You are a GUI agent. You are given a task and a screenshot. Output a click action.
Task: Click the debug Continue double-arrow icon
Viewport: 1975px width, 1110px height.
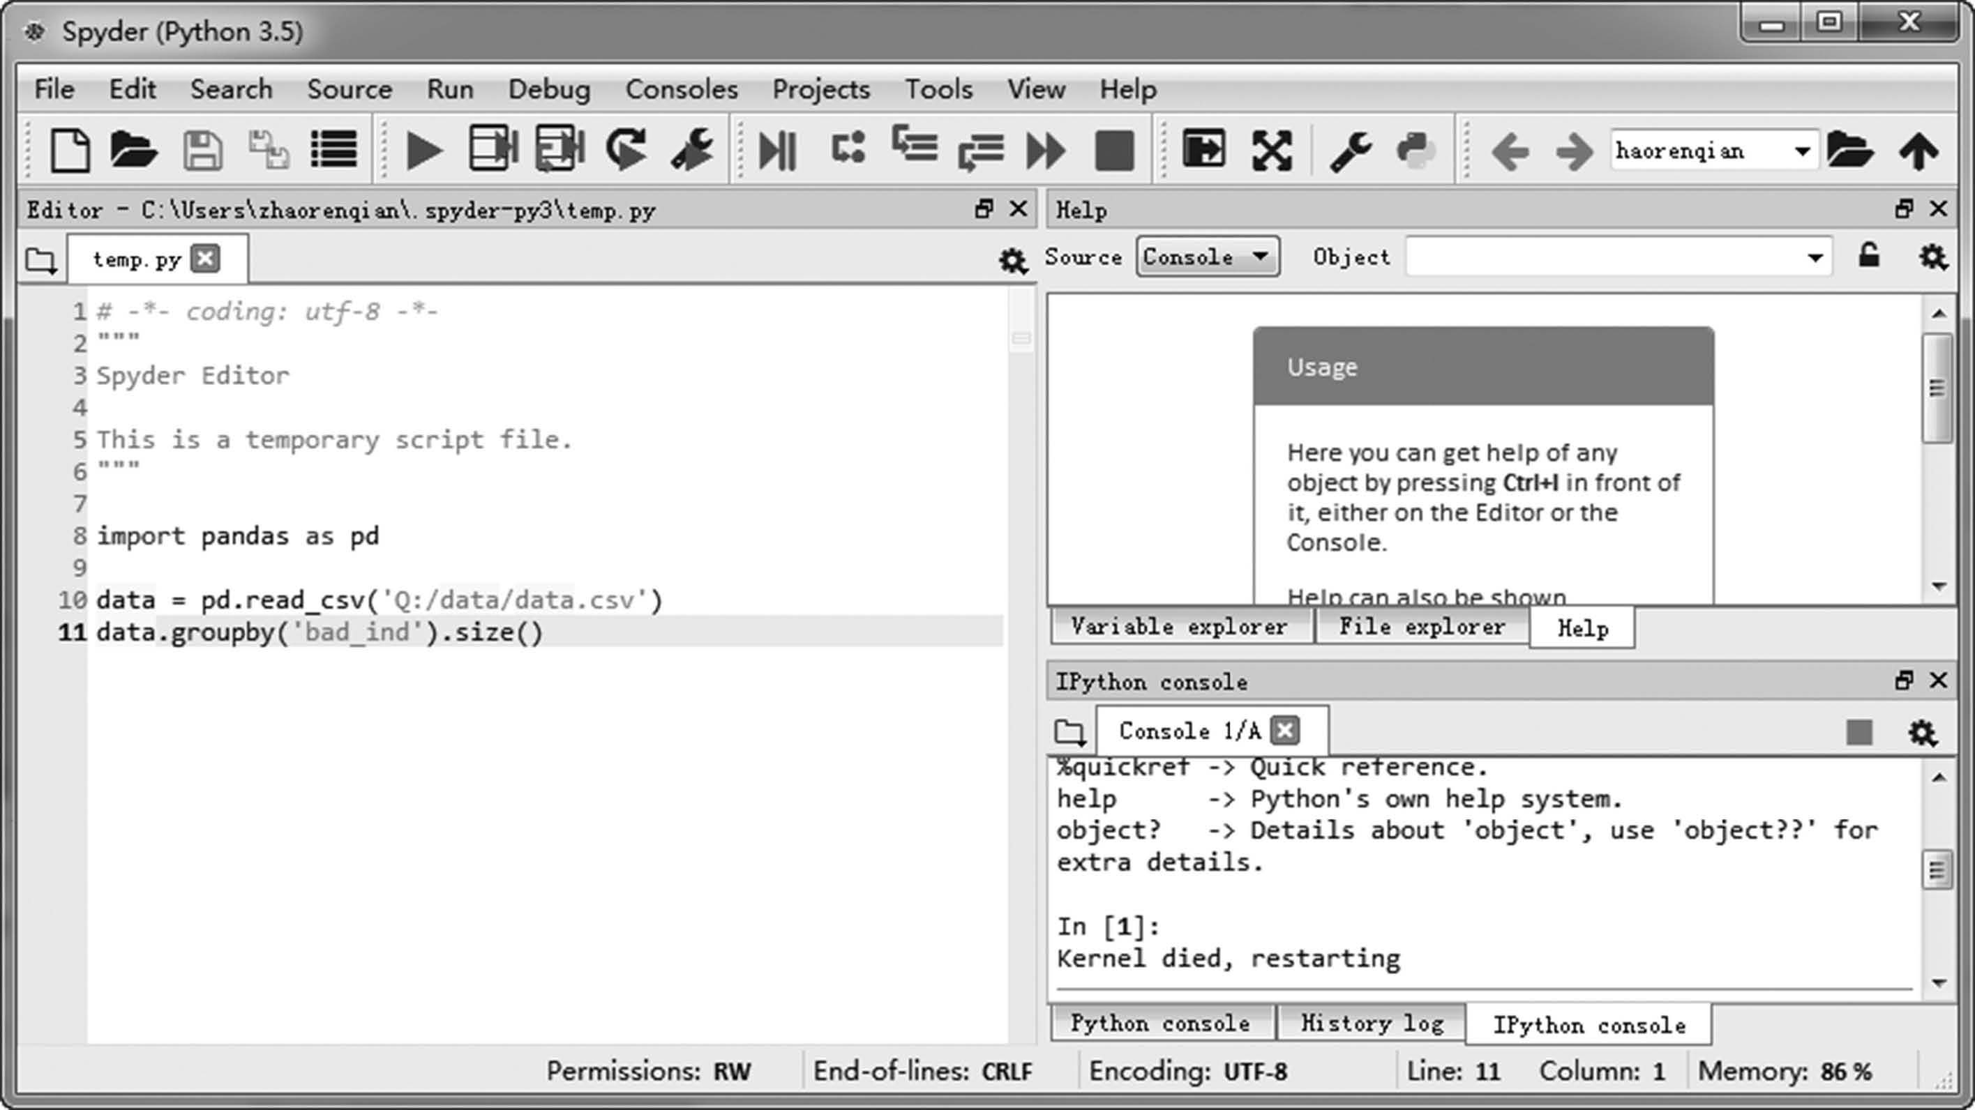1046,151
